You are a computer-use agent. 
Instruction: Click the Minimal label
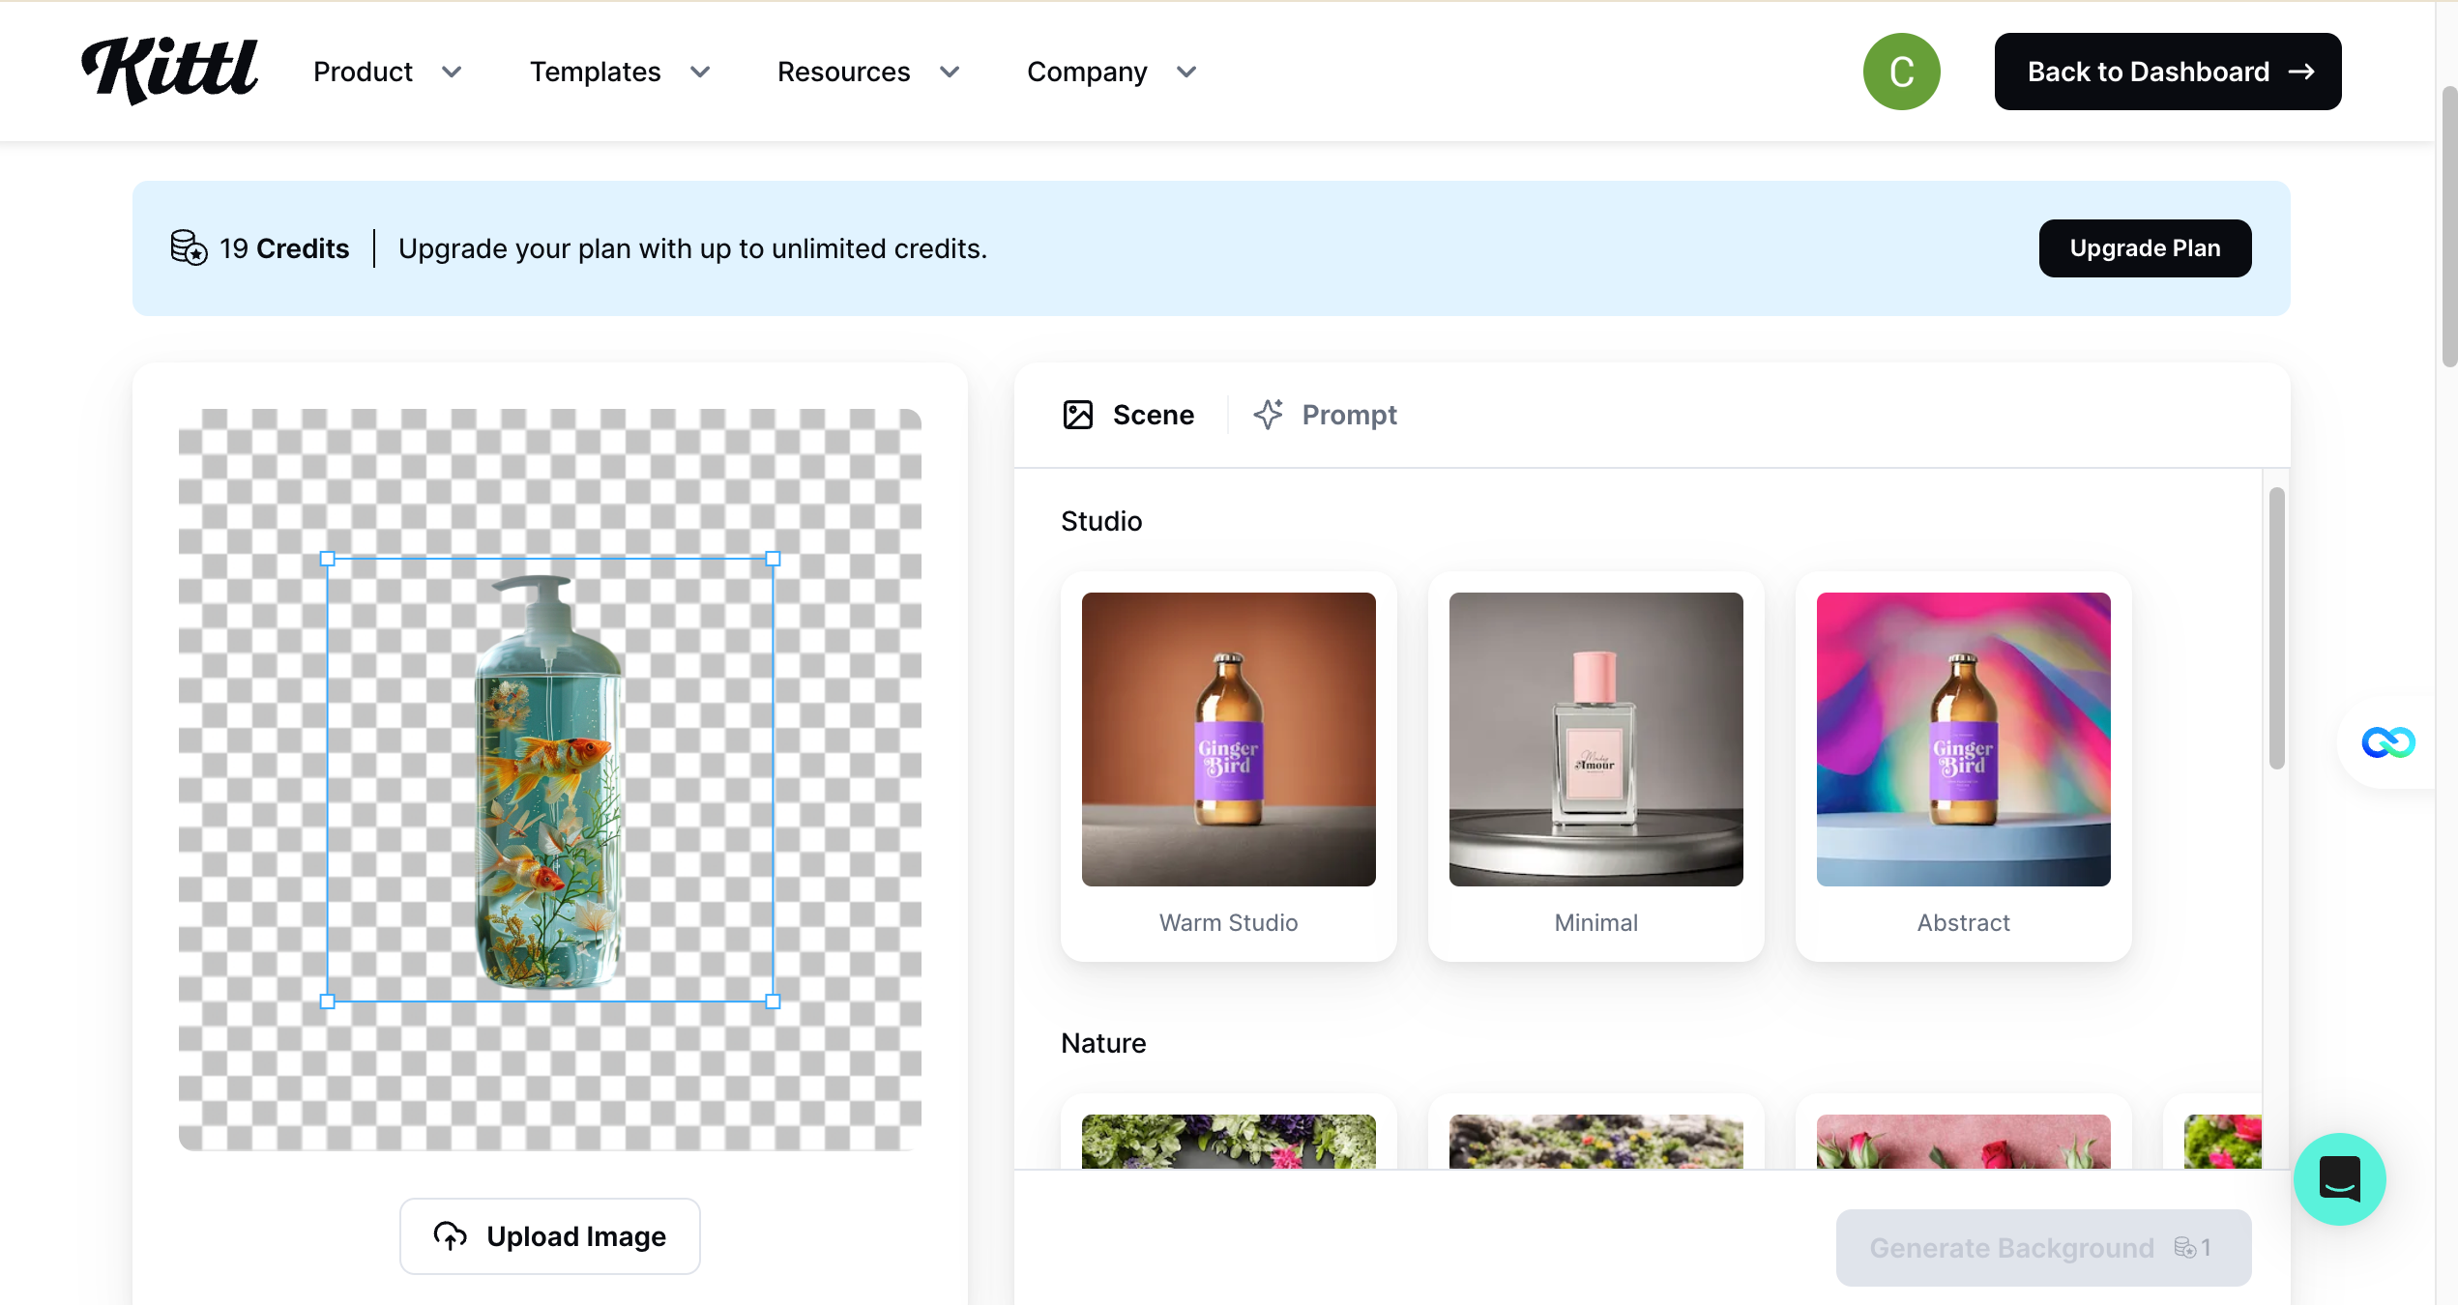point(1595,923)
